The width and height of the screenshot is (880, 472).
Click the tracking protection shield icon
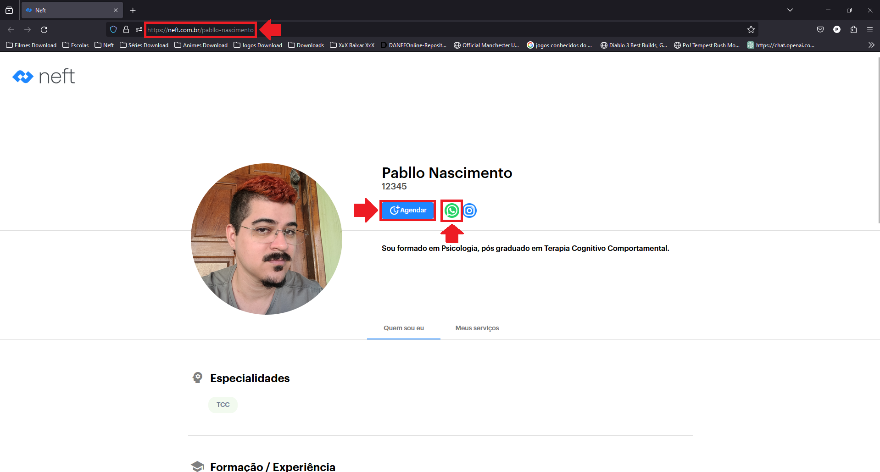tap(113, 30)
